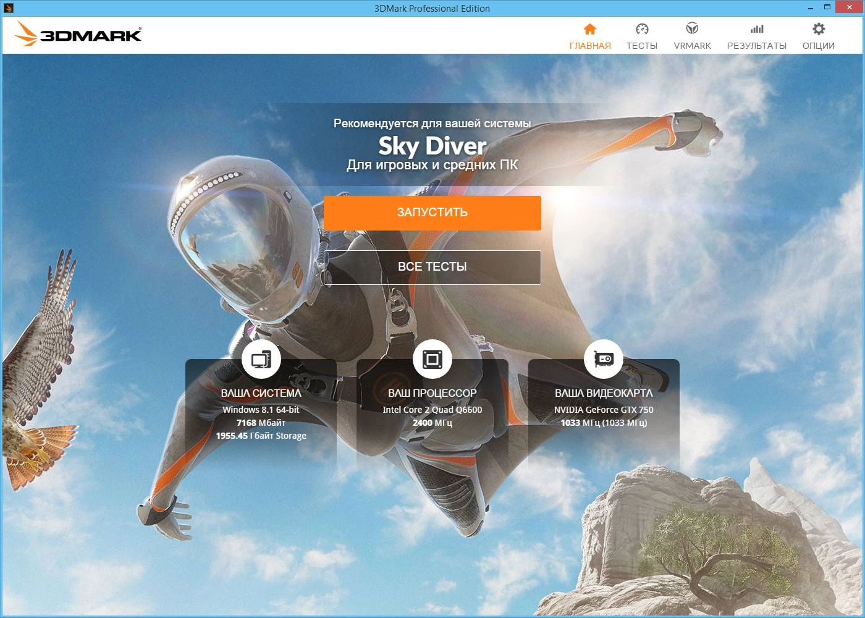Click the gauge icon above ТЕСТЫ
This screenshot has height=618, width=865.
click(x=642, y=29)
